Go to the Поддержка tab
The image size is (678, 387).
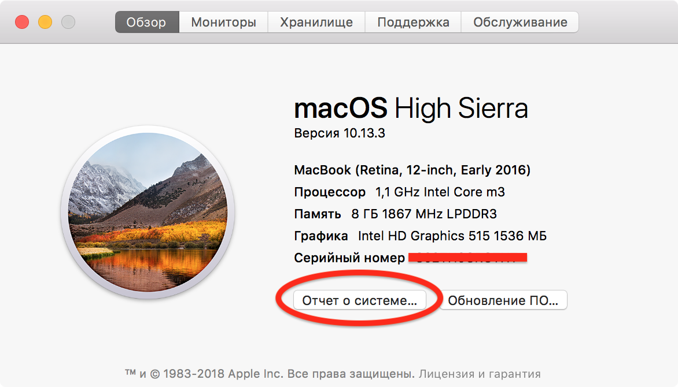point(413,22)
